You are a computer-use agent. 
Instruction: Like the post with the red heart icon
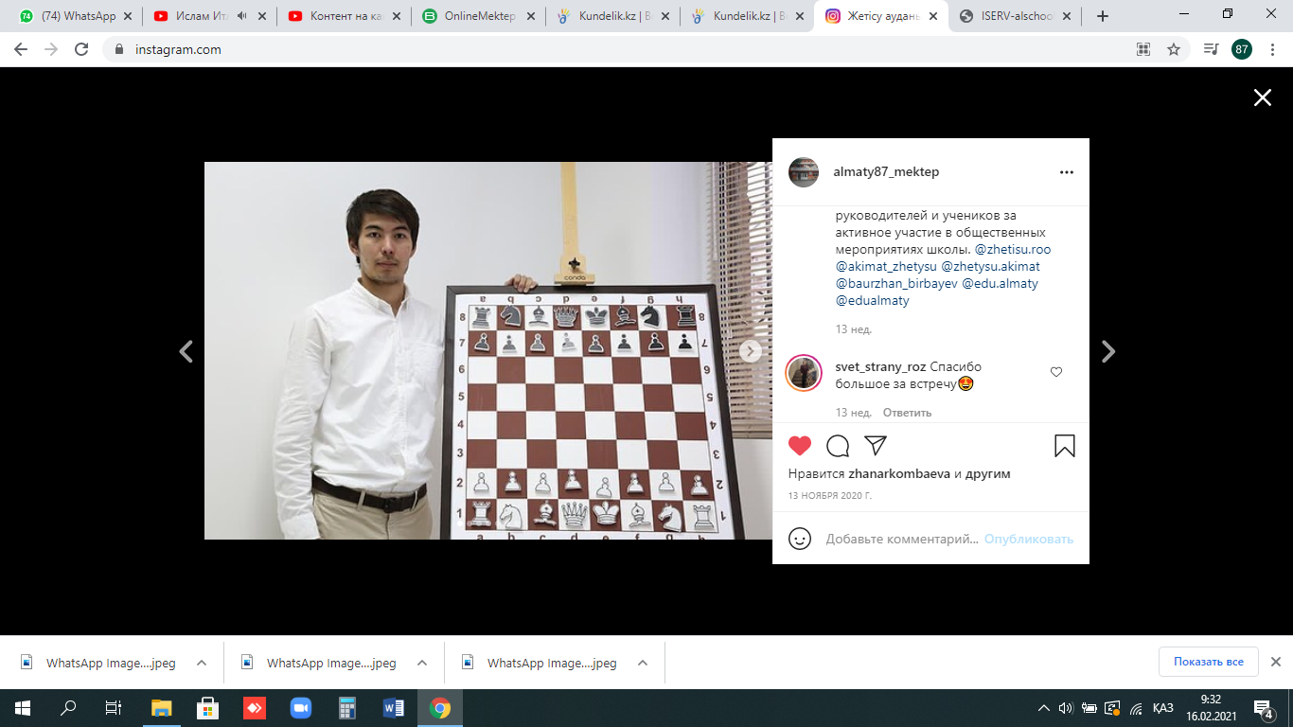coord(800,446)
